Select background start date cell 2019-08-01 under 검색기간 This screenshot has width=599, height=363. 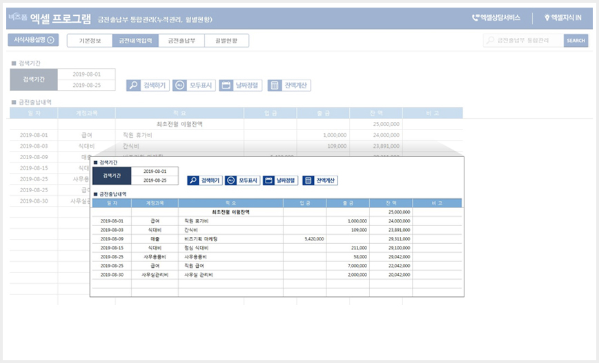pos(87,74)
